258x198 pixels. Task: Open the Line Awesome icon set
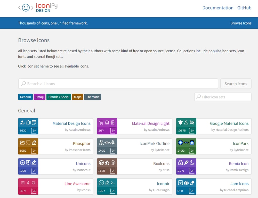pyautogui.click(x=77, y=184)
